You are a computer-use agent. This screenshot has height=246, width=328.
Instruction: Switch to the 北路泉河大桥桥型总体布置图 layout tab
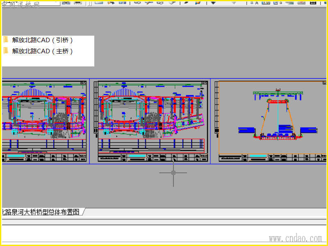pyautogui.click(x=42, y=212)
